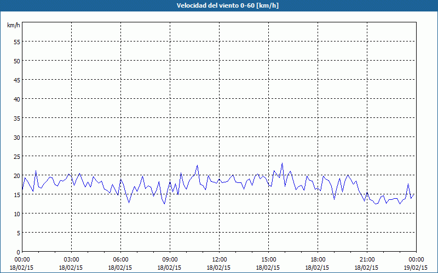
Task: Click the y-axis value 45
Action: (x=17, y=80)
